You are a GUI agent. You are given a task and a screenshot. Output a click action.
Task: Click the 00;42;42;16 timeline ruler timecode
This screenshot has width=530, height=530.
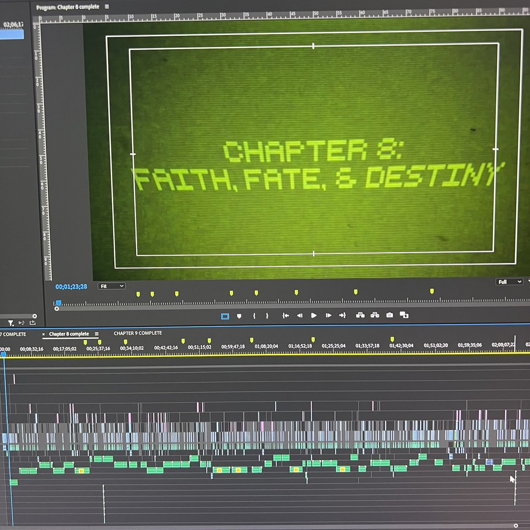point(166,348)
